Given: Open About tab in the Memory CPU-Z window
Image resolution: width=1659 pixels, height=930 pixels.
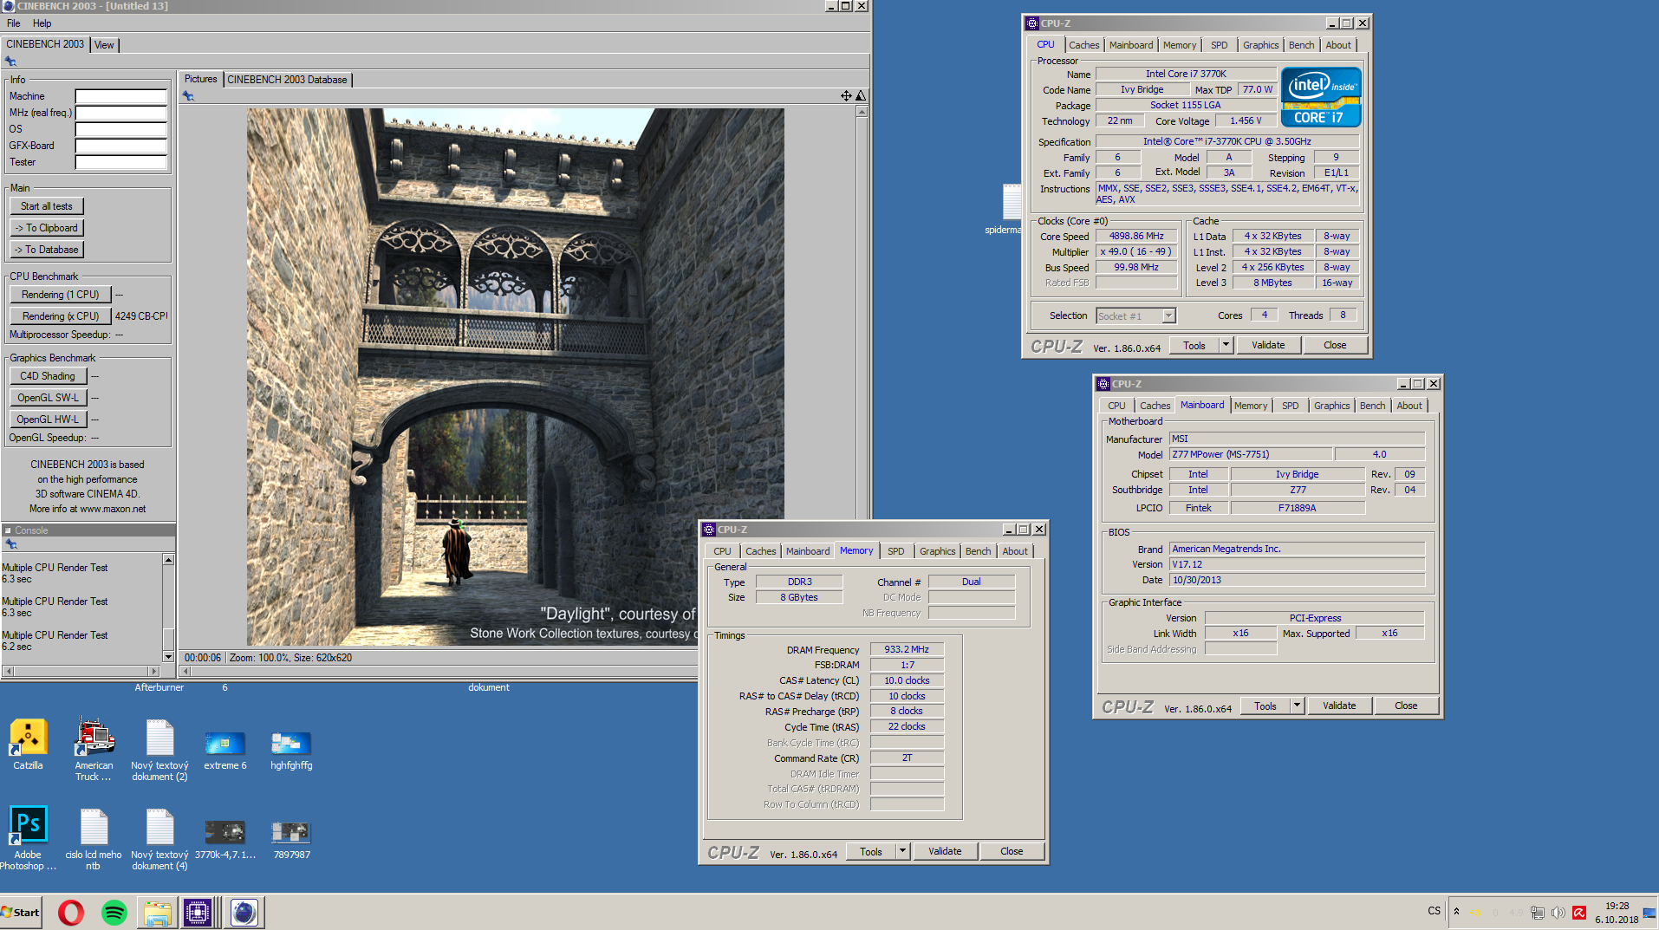Looking at the screenshot, I should click(x=1015, y=551).
